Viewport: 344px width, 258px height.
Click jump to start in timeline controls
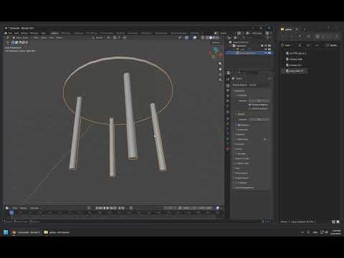coord(97,208)
